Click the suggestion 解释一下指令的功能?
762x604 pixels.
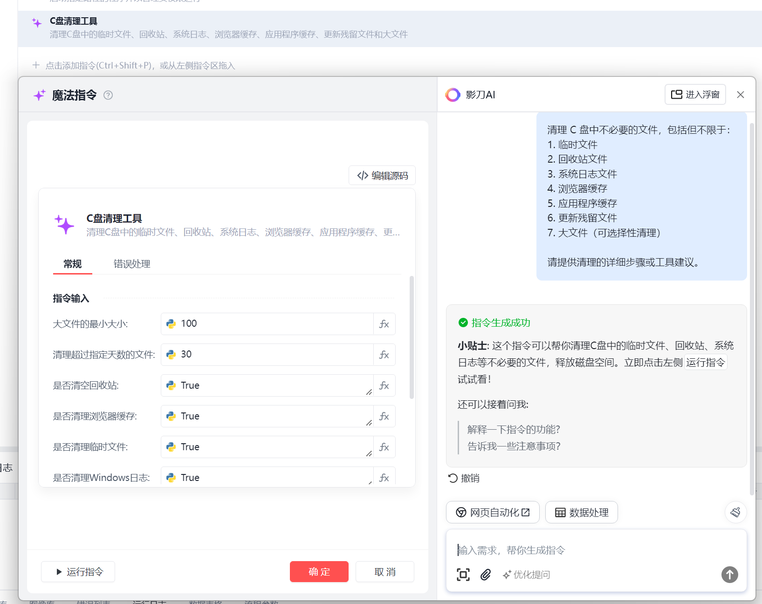pyautogui.click(x=514, y=429)
